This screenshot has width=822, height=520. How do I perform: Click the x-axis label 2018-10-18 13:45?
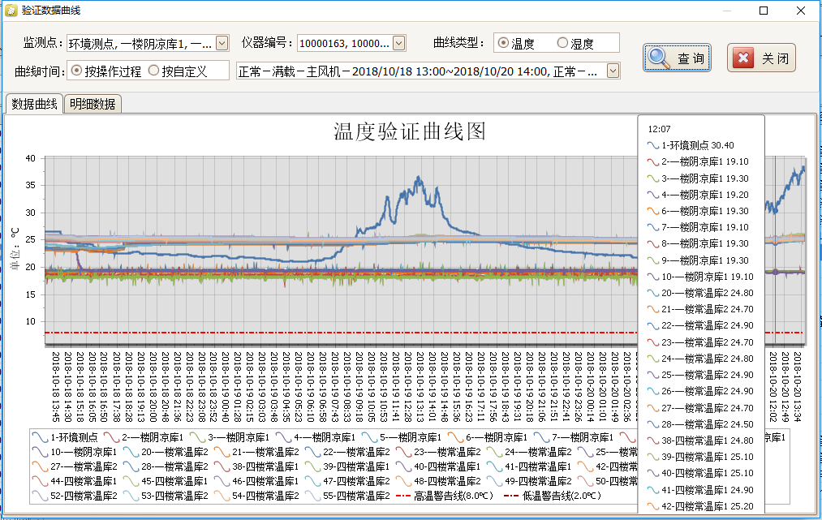(x=55, y=387)
